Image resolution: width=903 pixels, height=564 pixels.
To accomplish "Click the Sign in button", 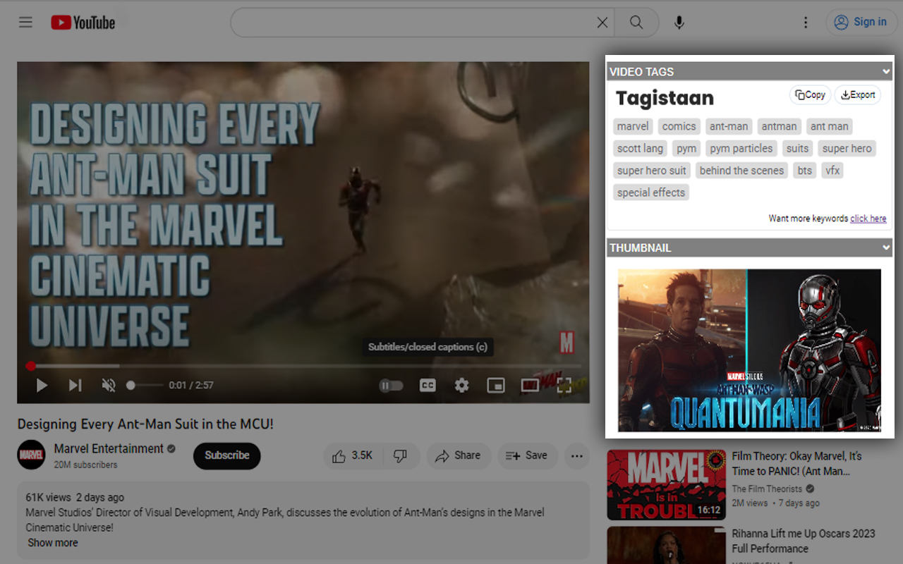I will [860, 23].
